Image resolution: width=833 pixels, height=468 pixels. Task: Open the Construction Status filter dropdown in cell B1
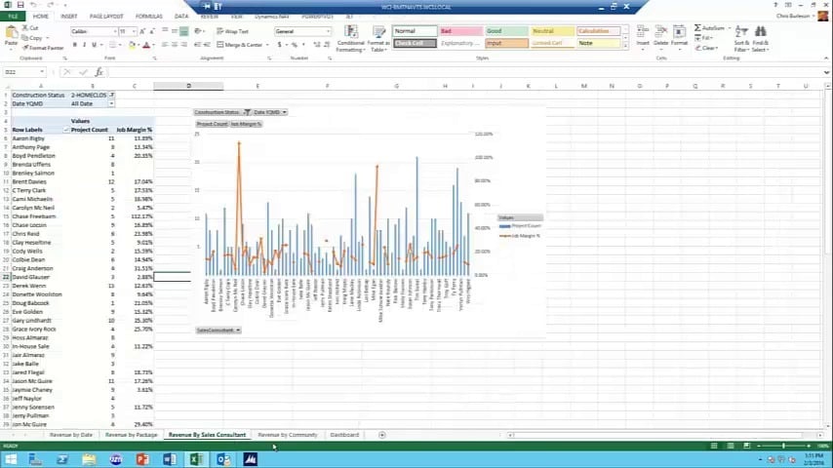(x=111, y=96)
